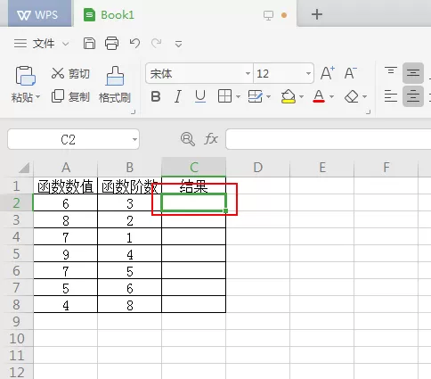Click cell 函数数值 in A1

click(66, 186)
